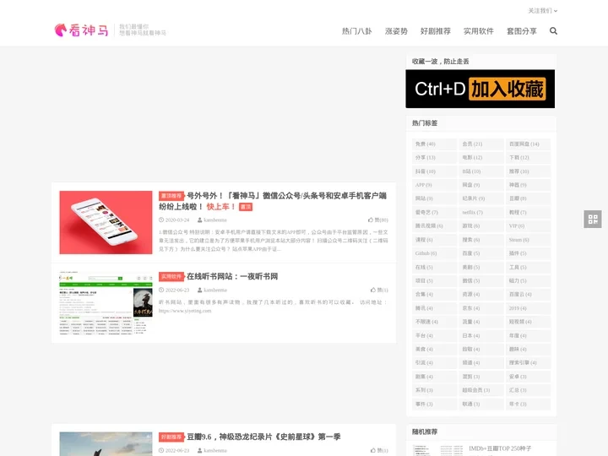
Task: Select the 日本 (4) tag
Action: [481, 336]
